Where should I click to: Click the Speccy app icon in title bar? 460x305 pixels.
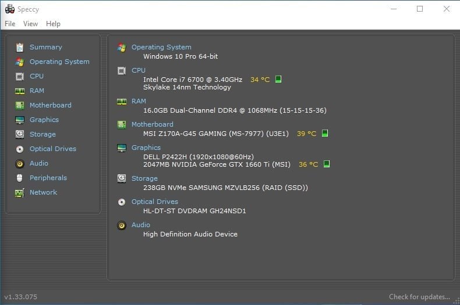tap(10, 9)
